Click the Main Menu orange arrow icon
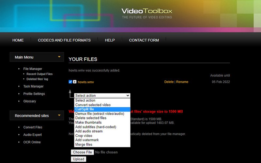The height and width of the screenshot is (163, 261). click(x=59, y=57)
